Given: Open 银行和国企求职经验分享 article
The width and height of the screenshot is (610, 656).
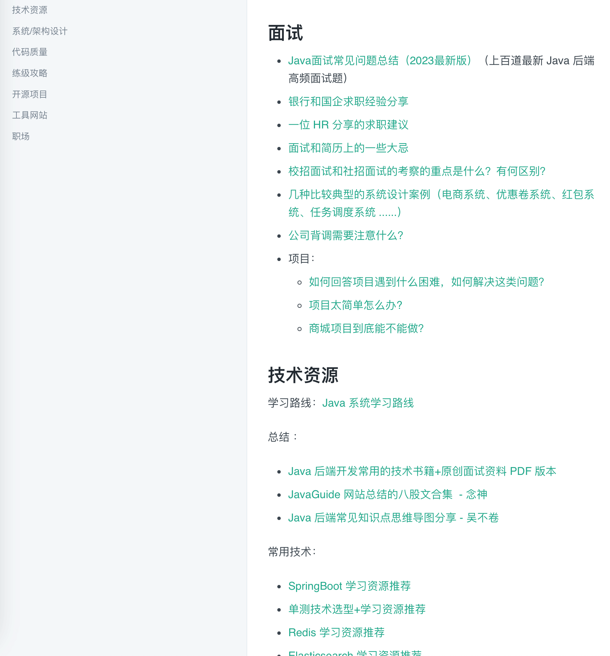Looking at the screenshot, I should click(348, 101).
